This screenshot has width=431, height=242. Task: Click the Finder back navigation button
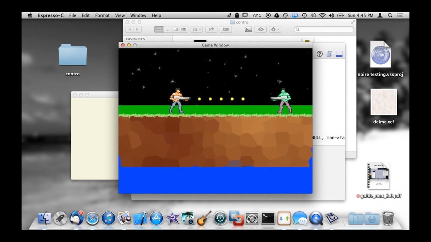tap(130, 30)
